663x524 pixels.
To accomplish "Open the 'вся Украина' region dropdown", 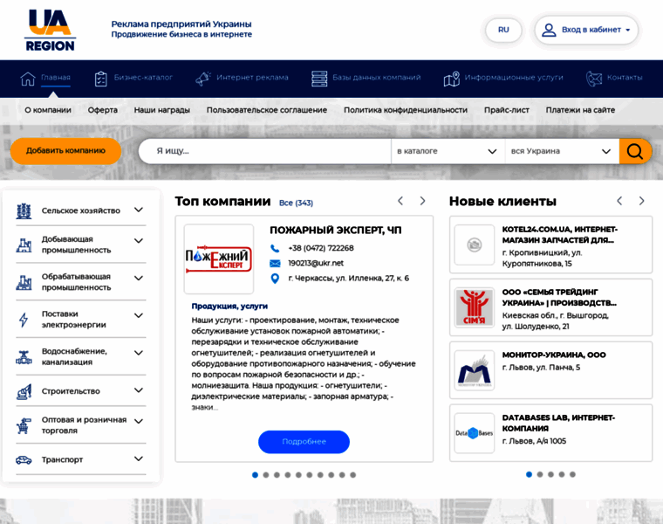I will pos(562,151).
